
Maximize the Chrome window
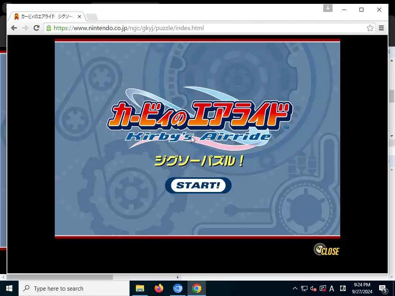click(361, 10)
